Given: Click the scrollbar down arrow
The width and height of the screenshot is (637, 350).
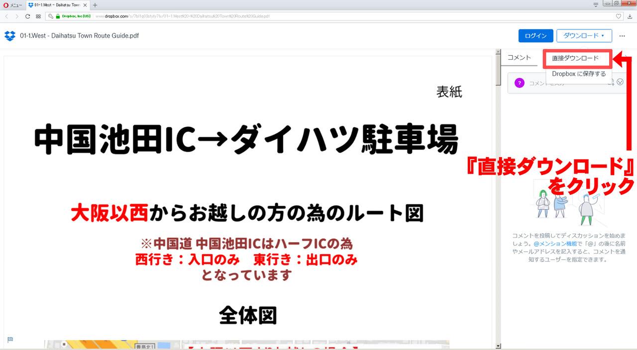Looking at the screenshot, I should click(498, 346).
